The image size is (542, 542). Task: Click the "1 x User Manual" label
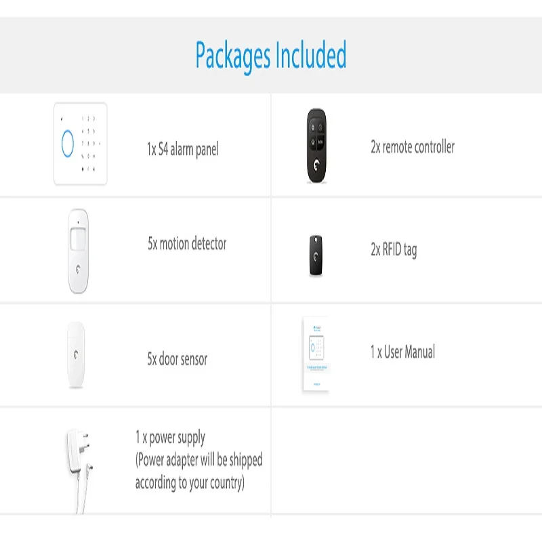coord(402,352)
